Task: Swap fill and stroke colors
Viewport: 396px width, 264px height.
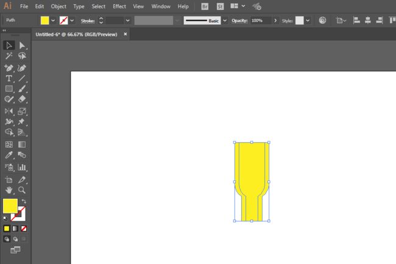Action: tap(24, 201)
